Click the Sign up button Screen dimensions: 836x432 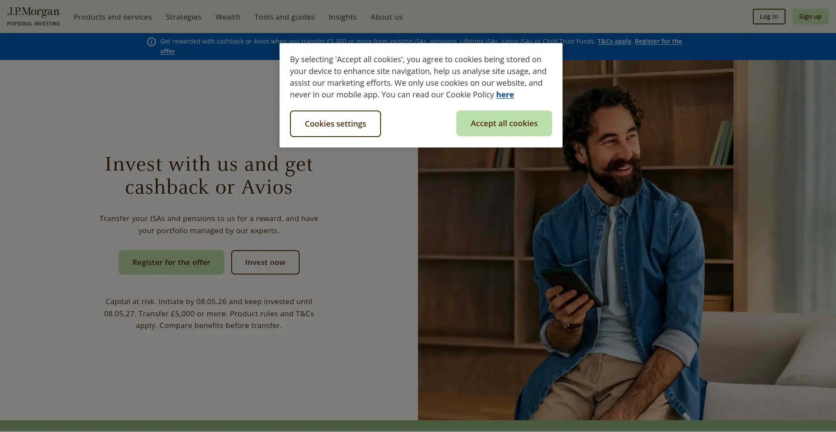click(x=810, y=17)
